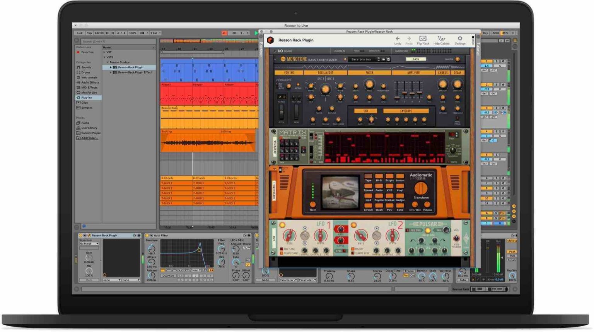Expand the Reason Rack Plugin Effect item
The height and width of the screenshot is (332, 594).
[111, 72]
